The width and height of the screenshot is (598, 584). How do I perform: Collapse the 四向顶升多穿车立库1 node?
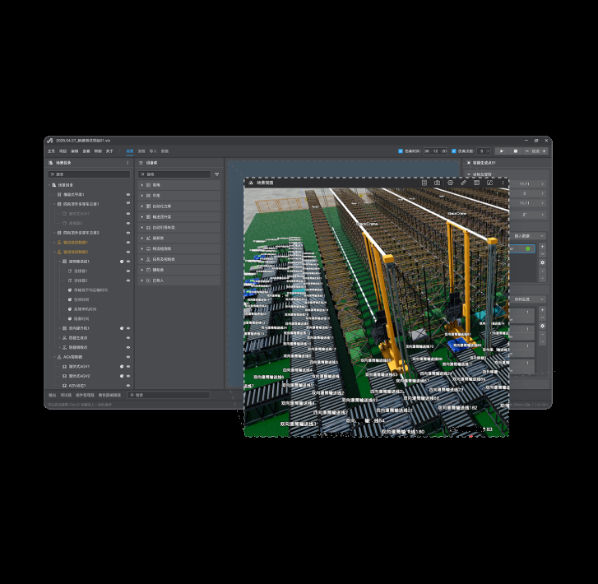click(54, 204)
